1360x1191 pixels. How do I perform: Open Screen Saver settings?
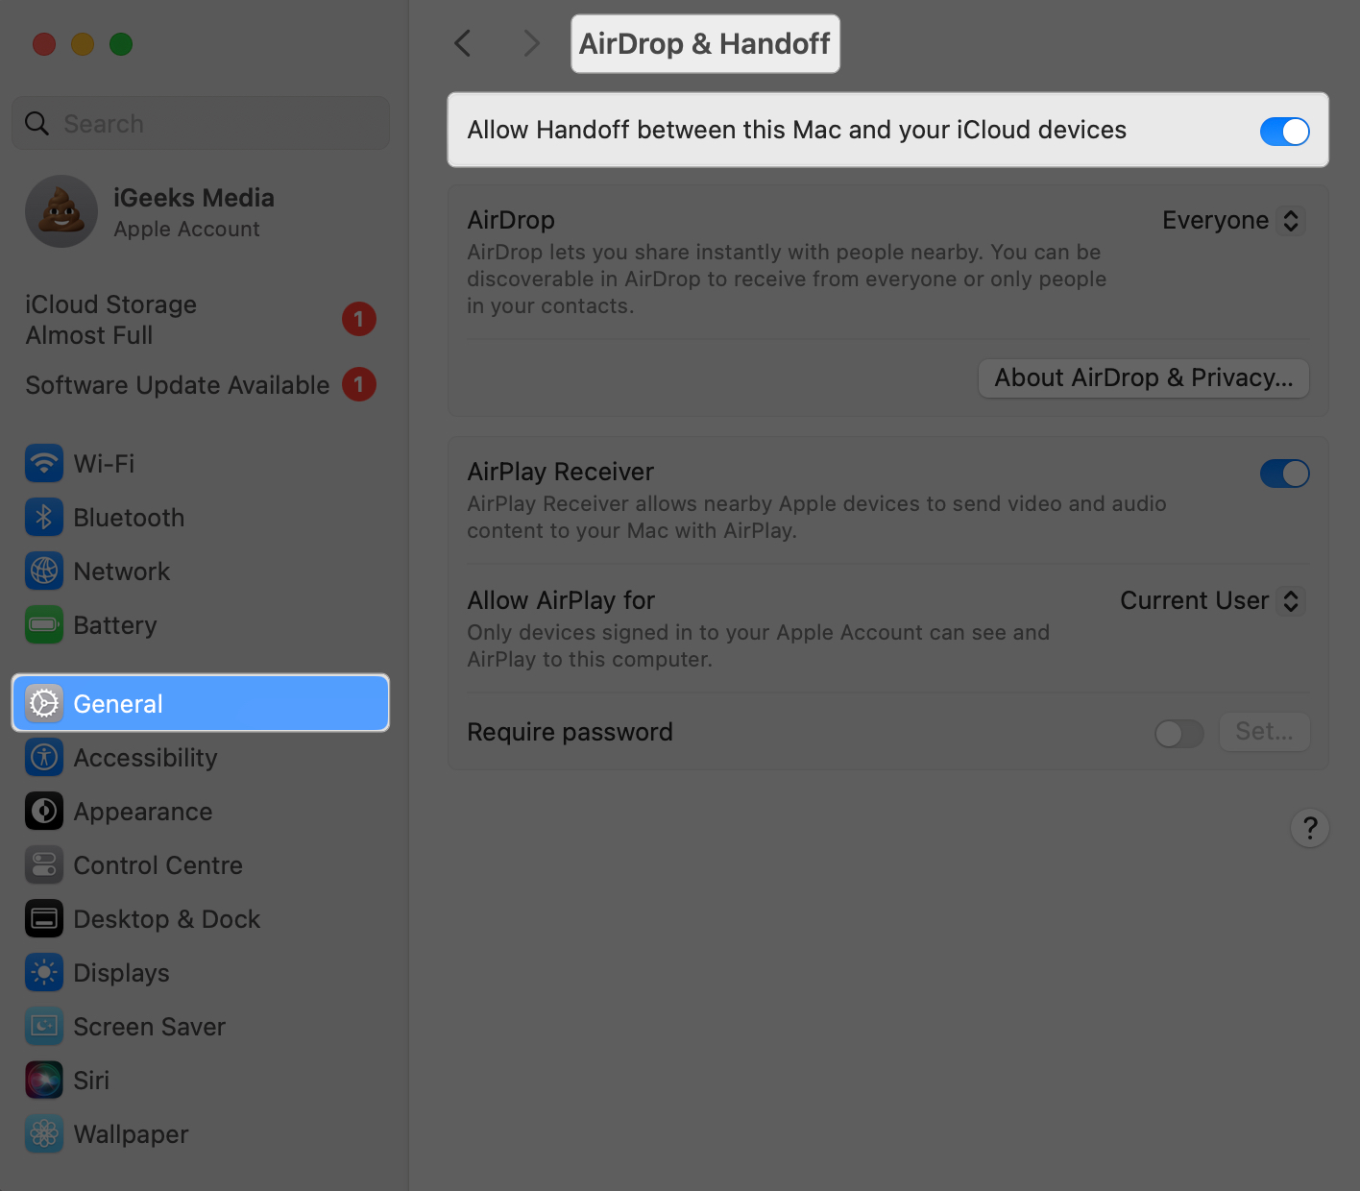click(x=149, y=1026)
